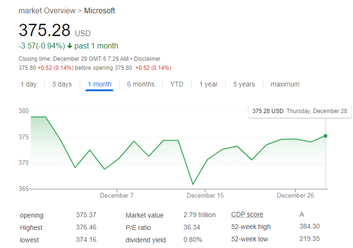Open the maximum range tab
This screenshot has height=248, width=353.
(285, 84)
